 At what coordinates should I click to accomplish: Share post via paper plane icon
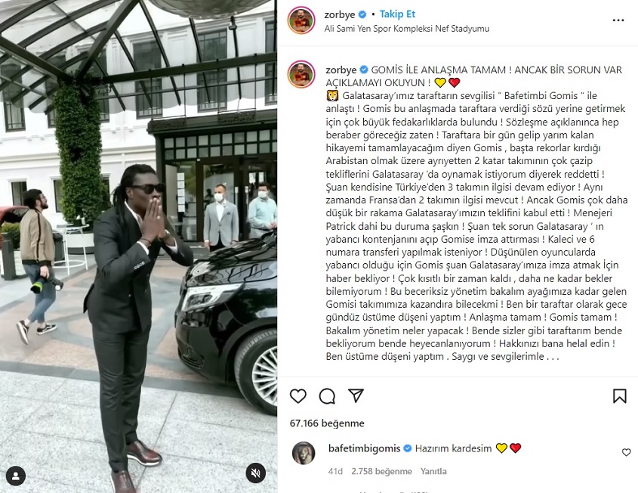[356, 395]
